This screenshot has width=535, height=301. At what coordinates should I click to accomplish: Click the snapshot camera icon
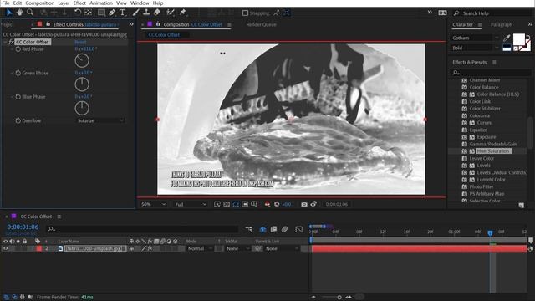[304, 204]
